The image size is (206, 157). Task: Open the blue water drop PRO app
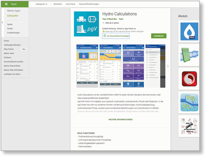pos(189,31)
